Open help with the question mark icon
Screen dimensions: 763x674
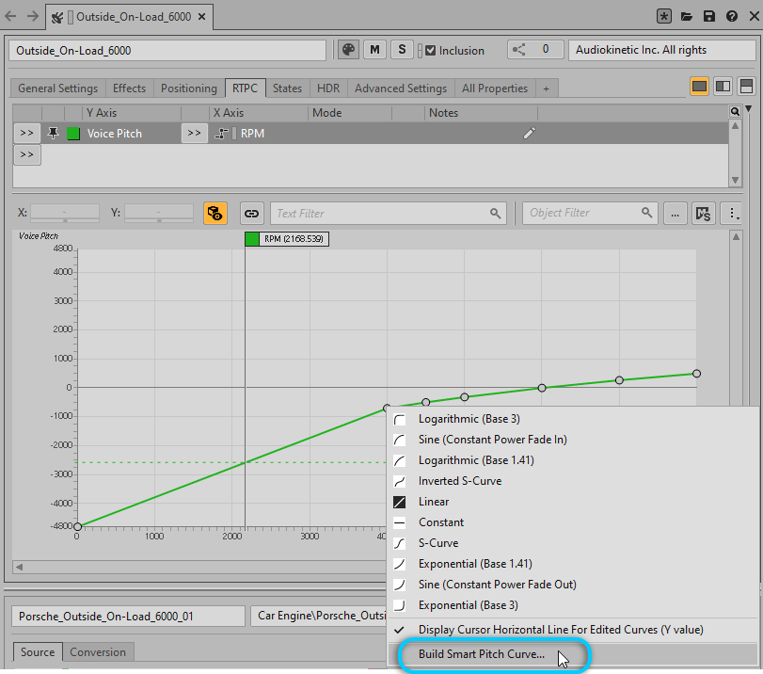(731, 17)
